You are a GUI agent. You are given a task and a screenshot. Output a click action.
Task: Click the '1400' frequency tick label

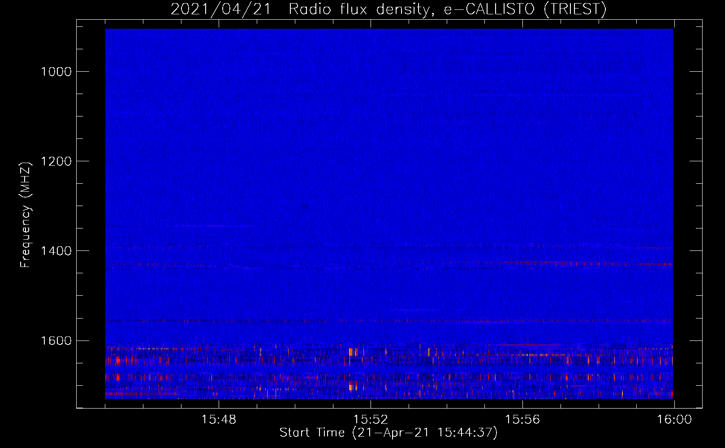[x=56, y=251]
